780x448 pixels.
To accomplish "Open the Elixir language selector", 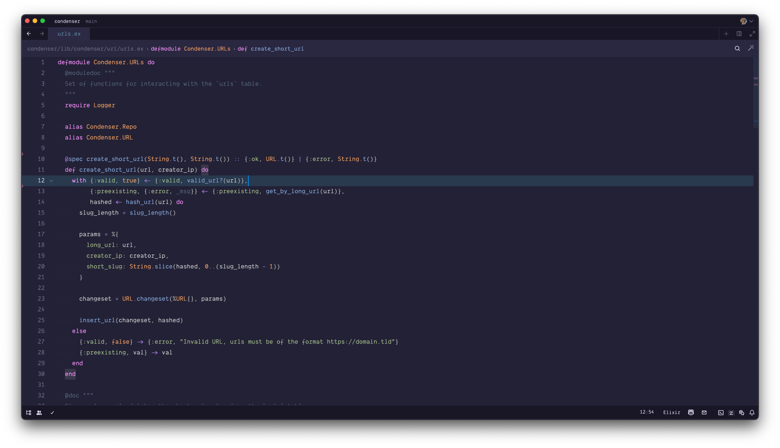I will click(x=672, y=412).
